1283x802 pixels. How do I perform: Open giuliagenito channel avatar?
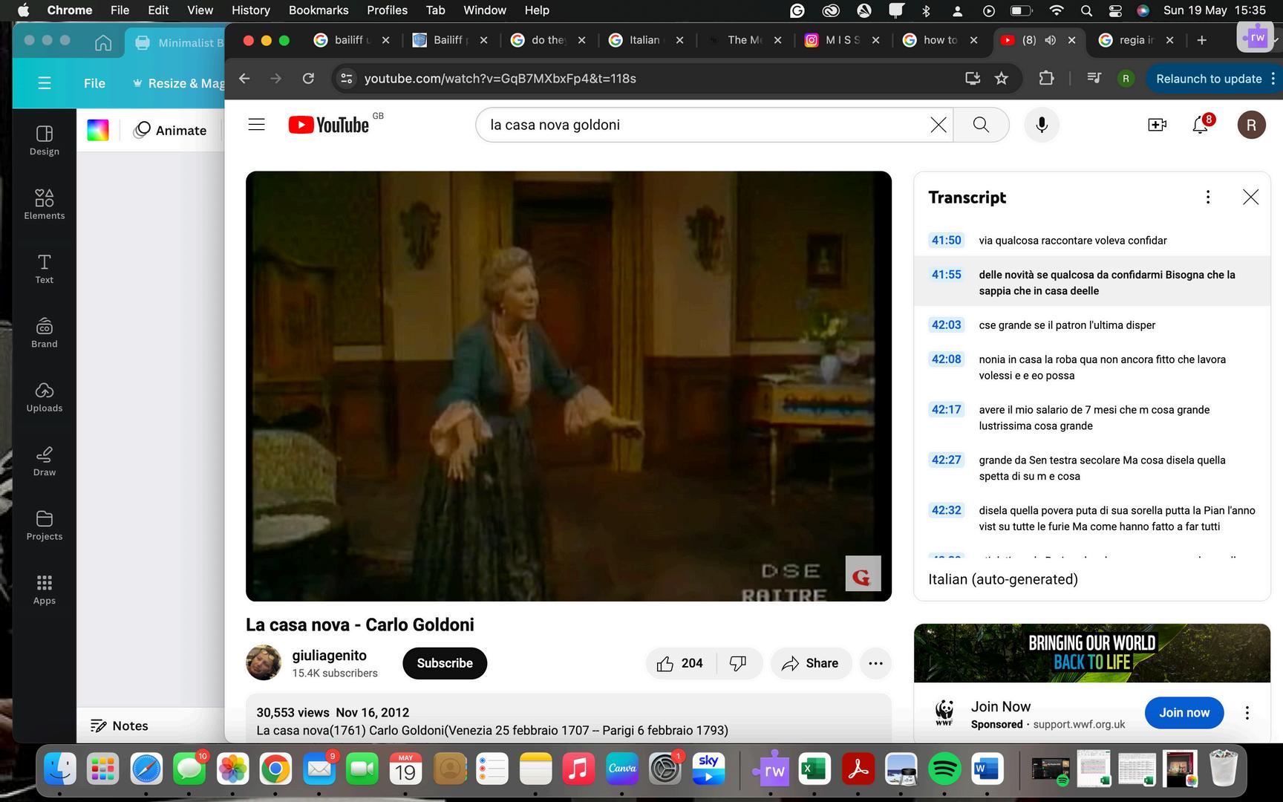pyautogui.click(x=264, y=663)
